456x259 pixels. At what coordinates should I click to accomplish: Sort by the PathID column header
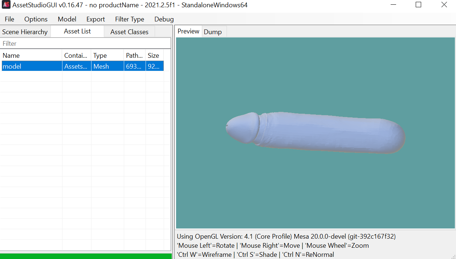(135, 56)
